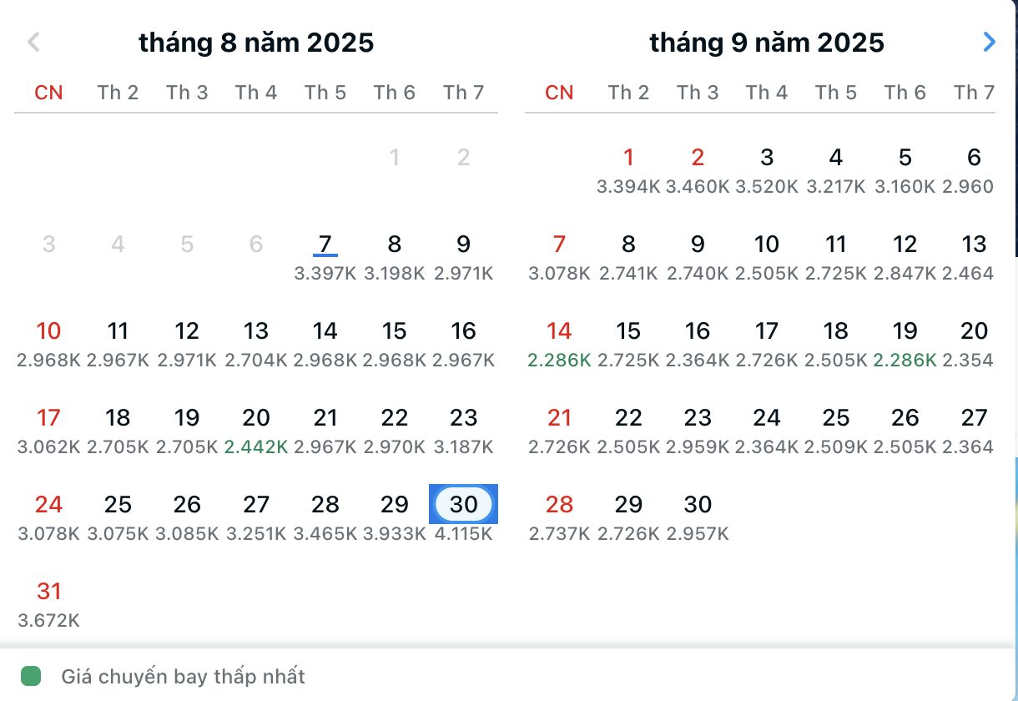This screenshot has width=1018, height=701.
Task: Select September 1 priced 3.394K
Action: coord(628,157)
